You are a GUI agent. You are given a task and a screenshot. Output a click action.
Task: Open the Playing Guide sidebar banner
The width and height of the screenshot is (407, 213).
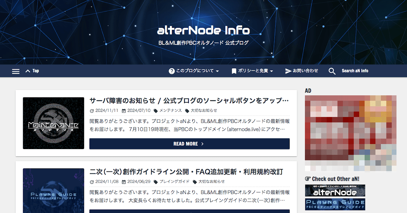[335, 204]
